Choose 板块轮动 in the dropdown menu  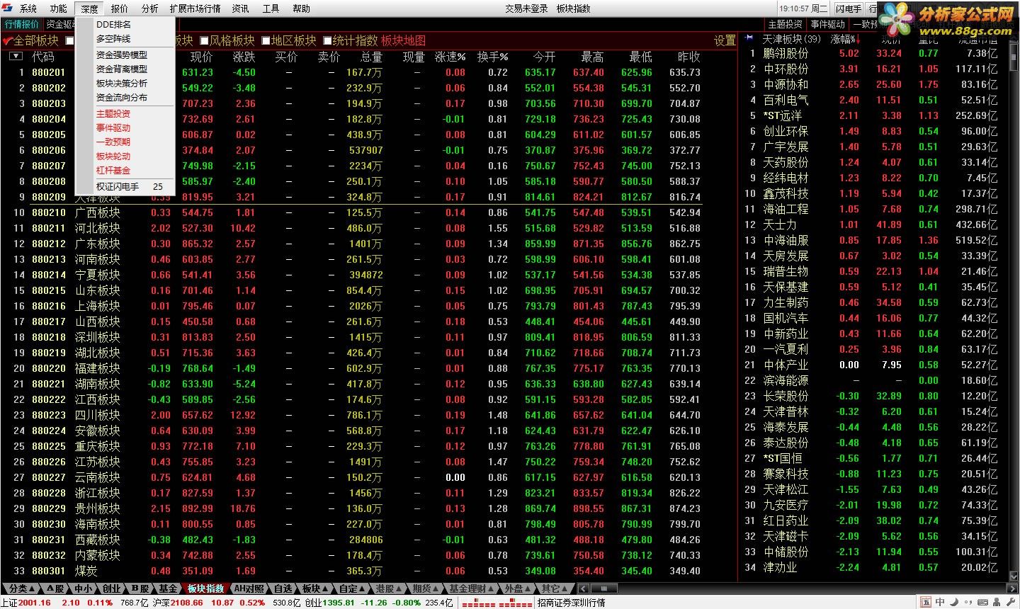125,156
